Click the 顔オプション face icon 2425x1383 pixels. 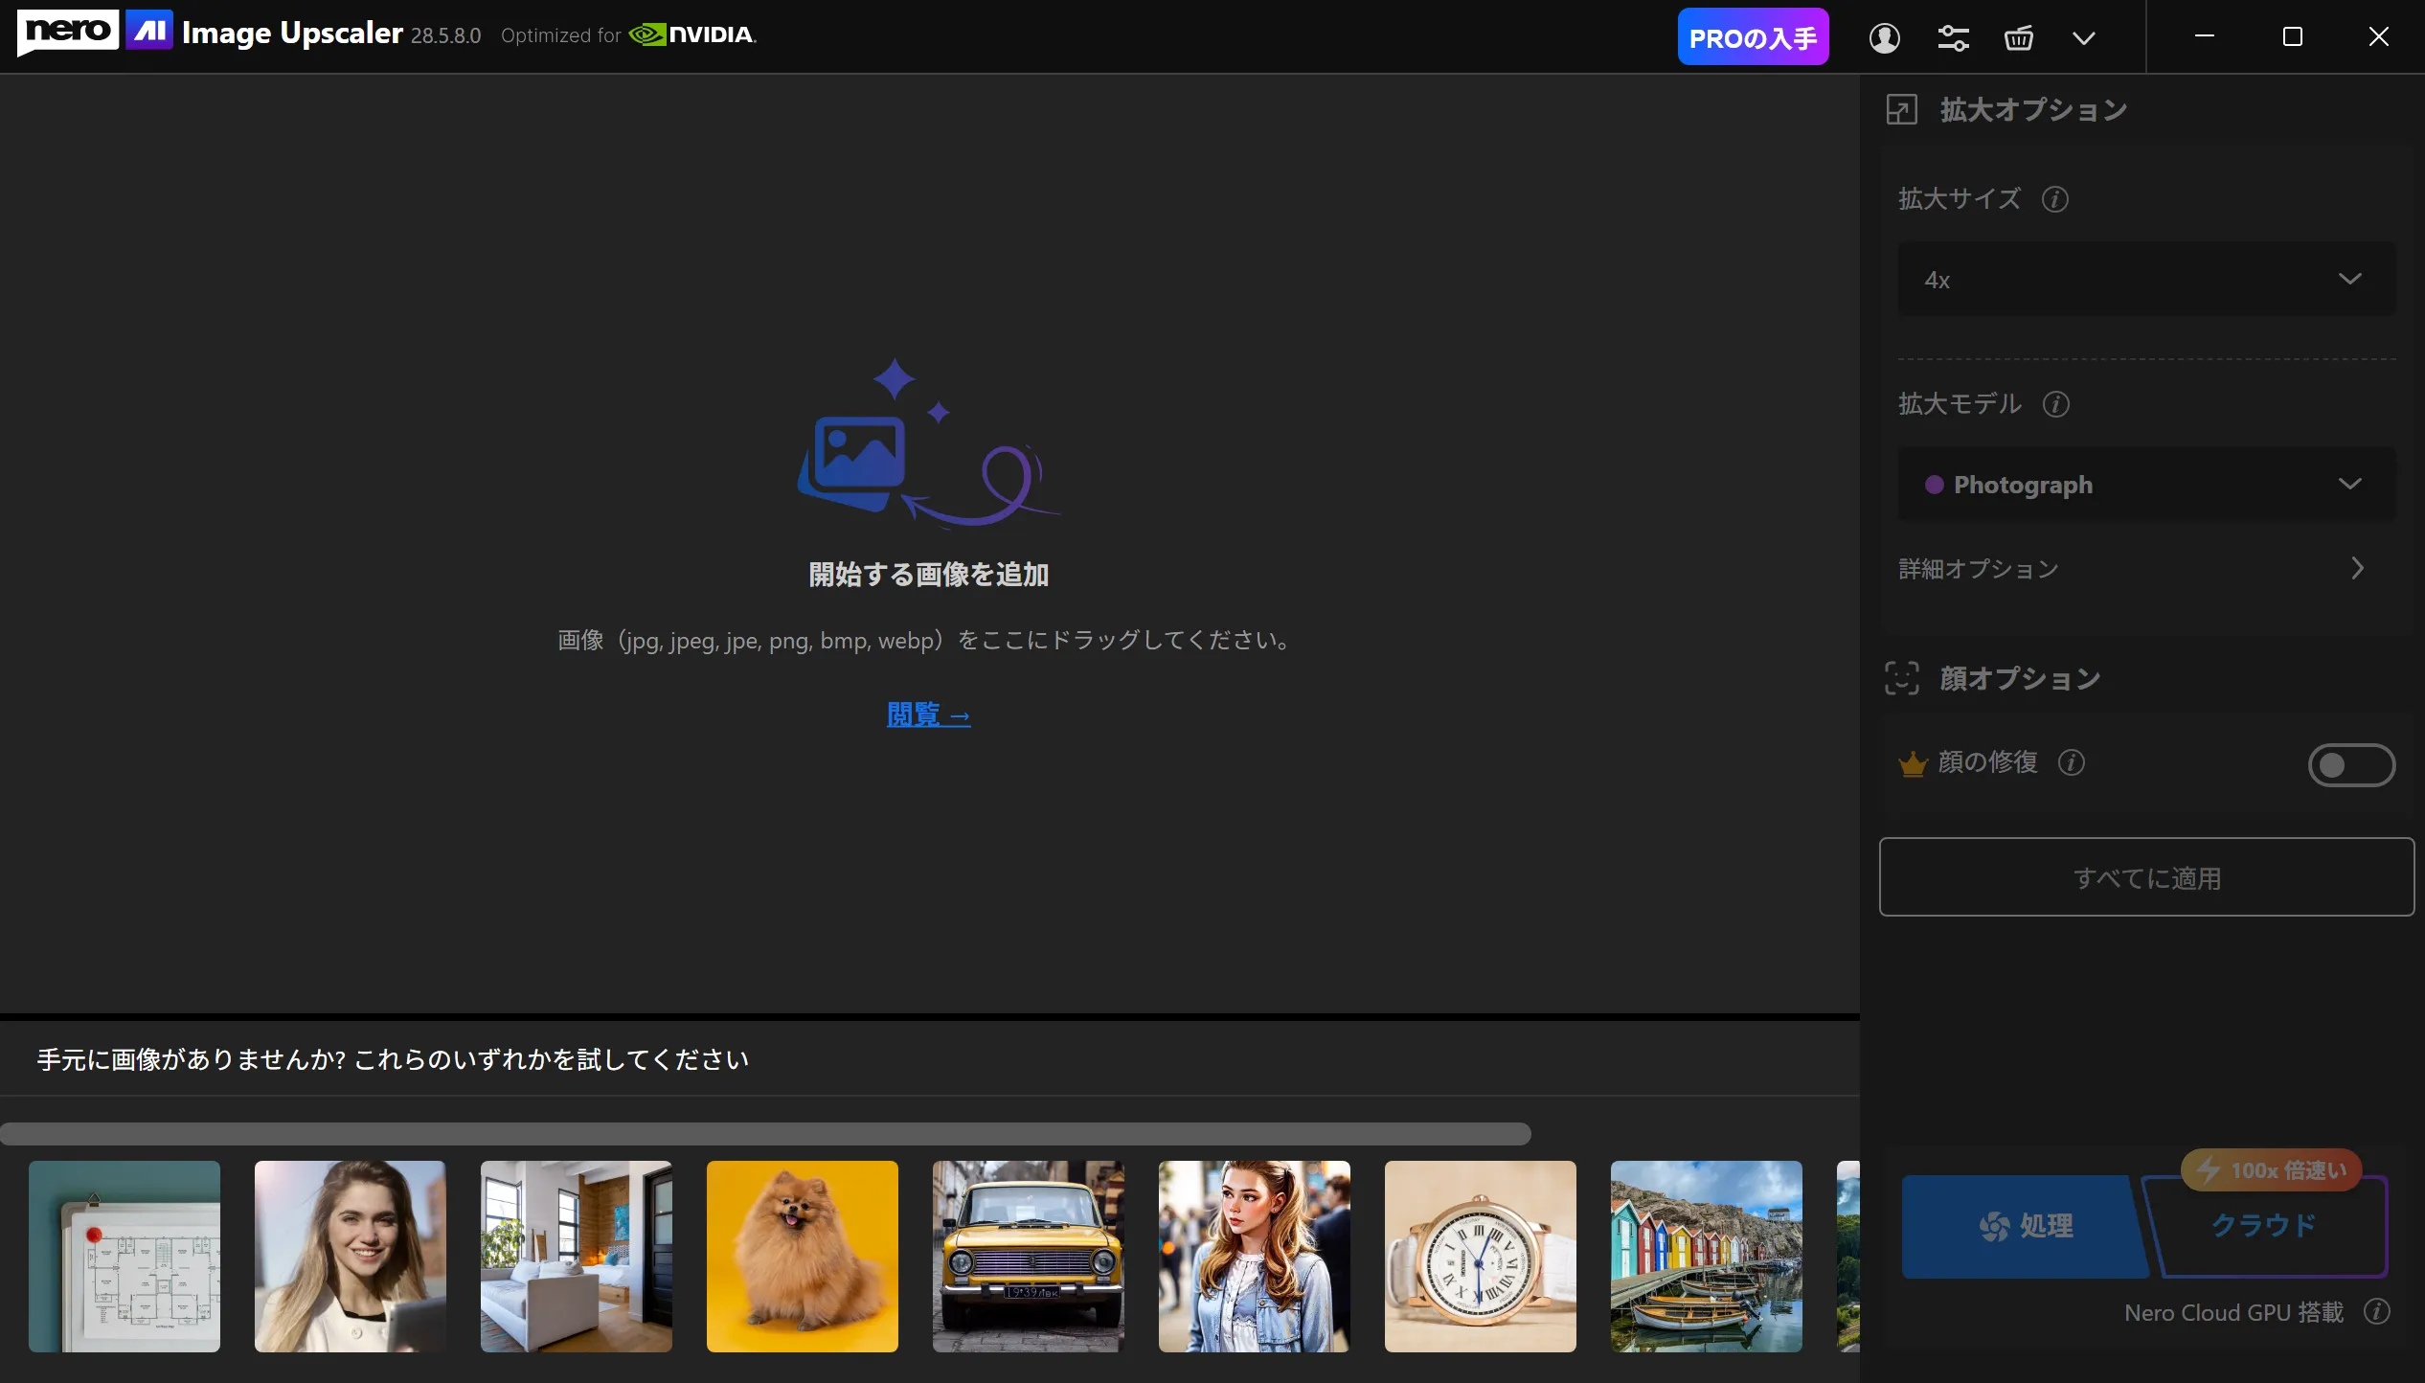tap(1902, 678)
